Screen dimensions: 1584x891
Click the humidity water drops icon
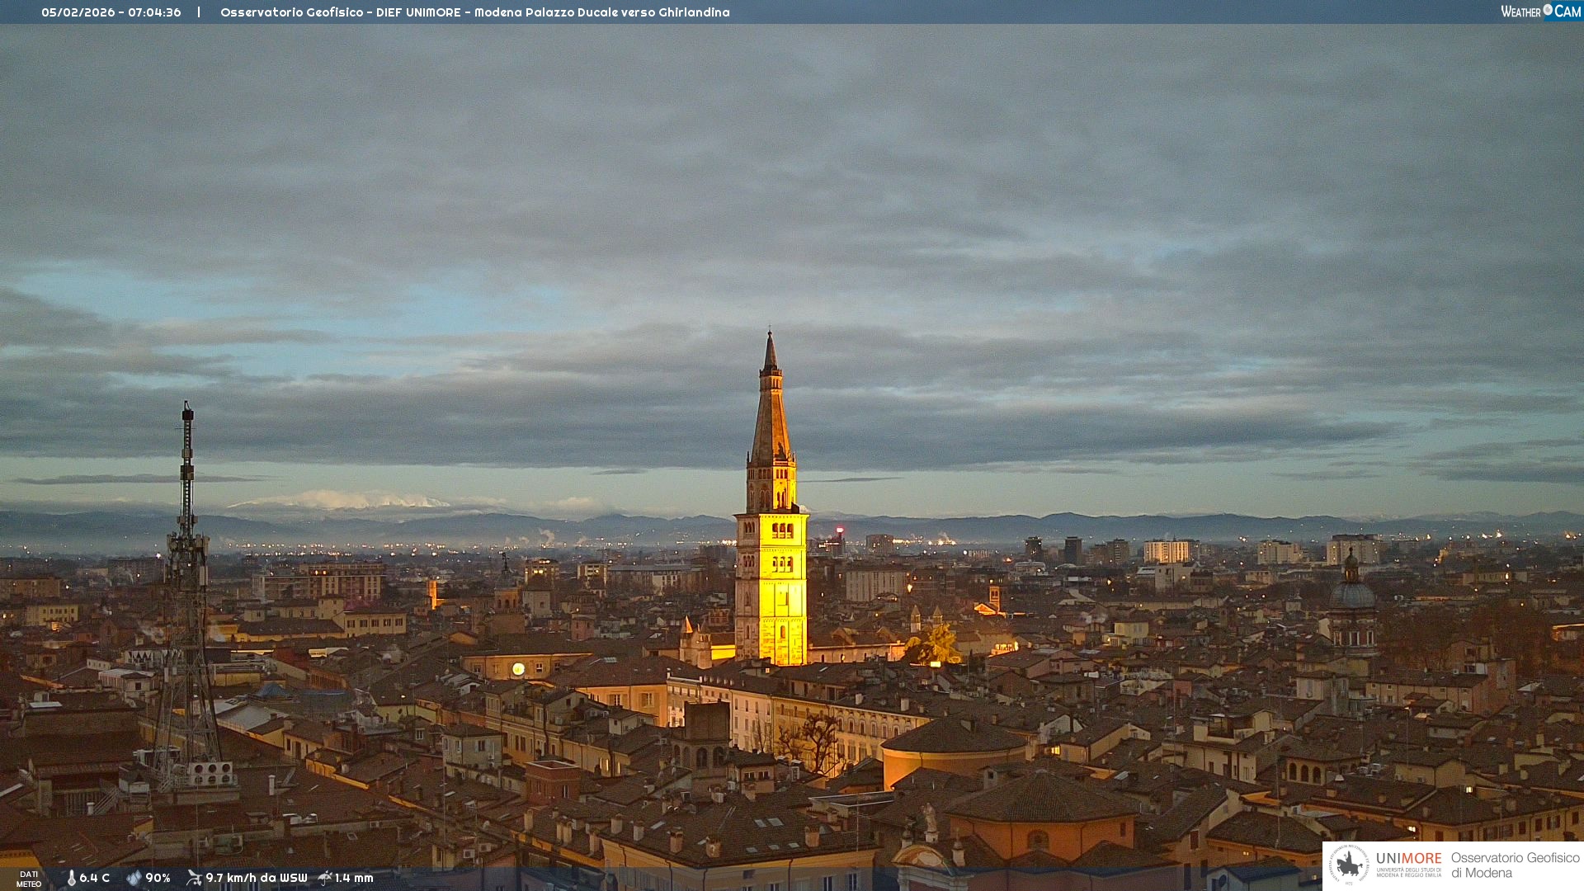134,878
